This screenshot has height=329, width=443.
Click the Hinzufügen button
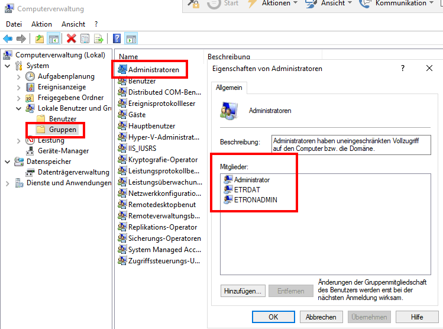(242, 291)
